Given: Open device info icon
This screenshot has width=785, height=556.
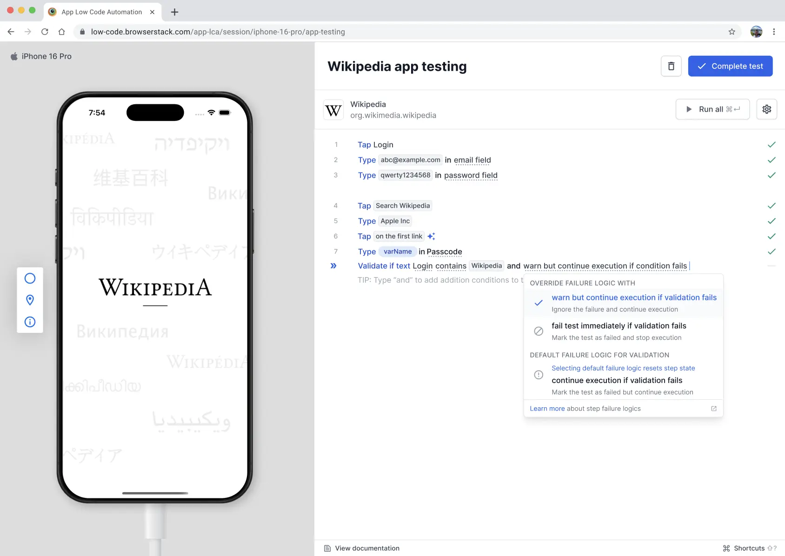Looking at the screenshot, I should pos(30,322).
